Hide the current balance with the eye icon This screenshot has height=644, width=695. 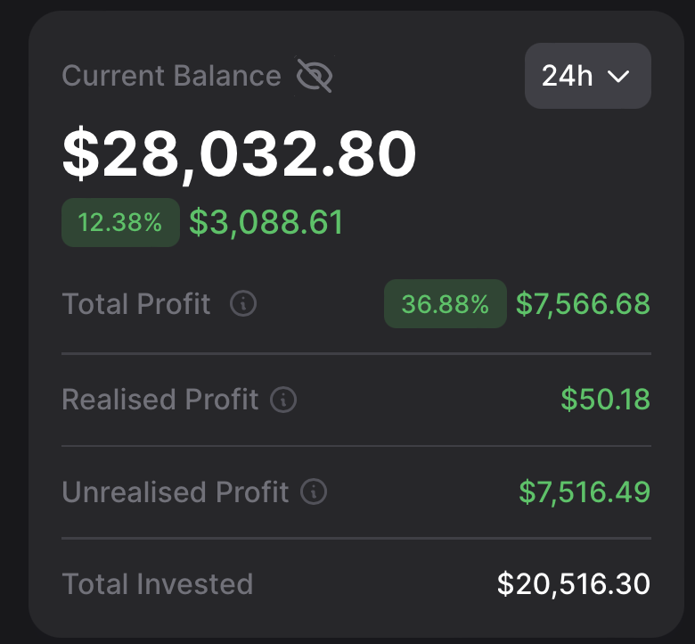(x=315, y=76)
